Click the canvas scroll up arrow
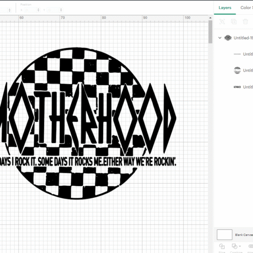 210,18
